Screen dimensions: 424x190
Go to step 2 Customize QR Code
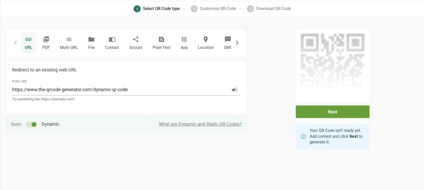click(213, 9)
